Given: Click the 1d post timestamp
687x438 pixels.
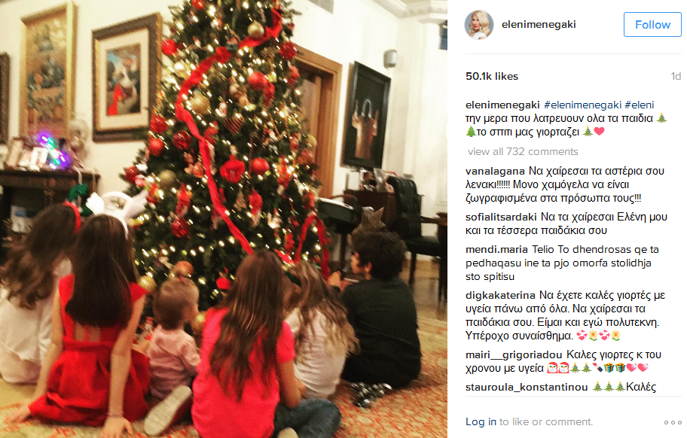Looking at the screenshot, I should [676, 77].
